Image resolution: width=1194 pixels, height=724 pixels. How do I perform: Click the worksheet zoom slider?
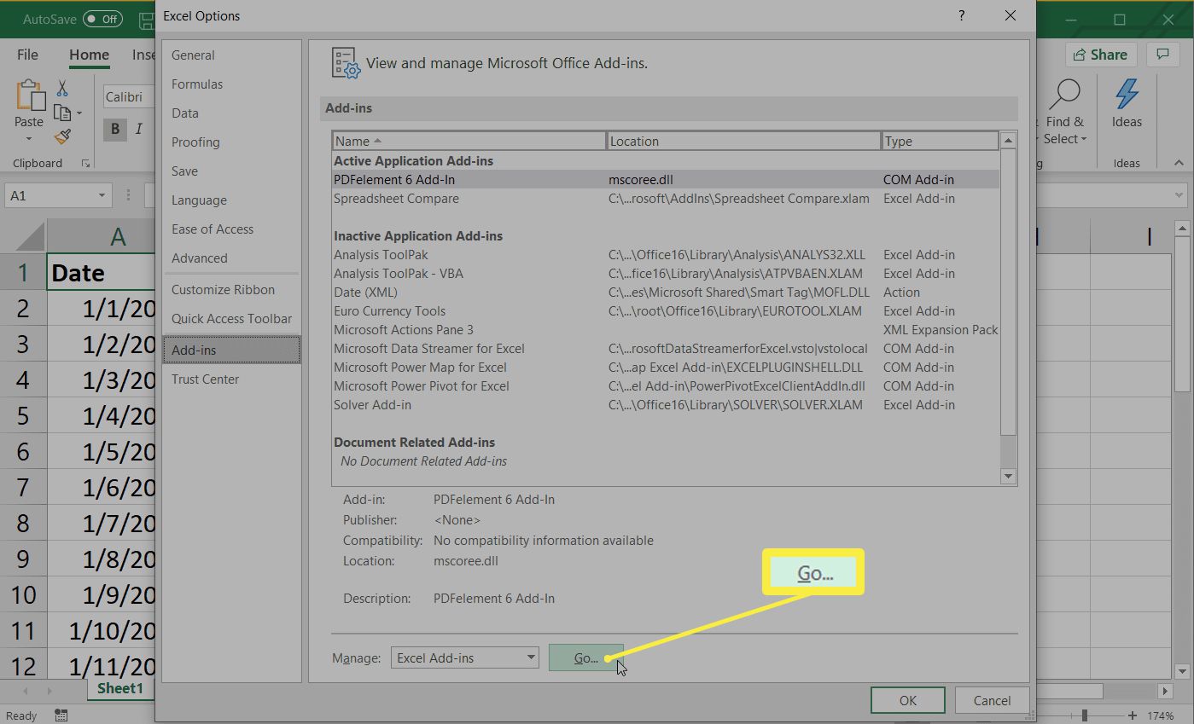[1085, 715]
